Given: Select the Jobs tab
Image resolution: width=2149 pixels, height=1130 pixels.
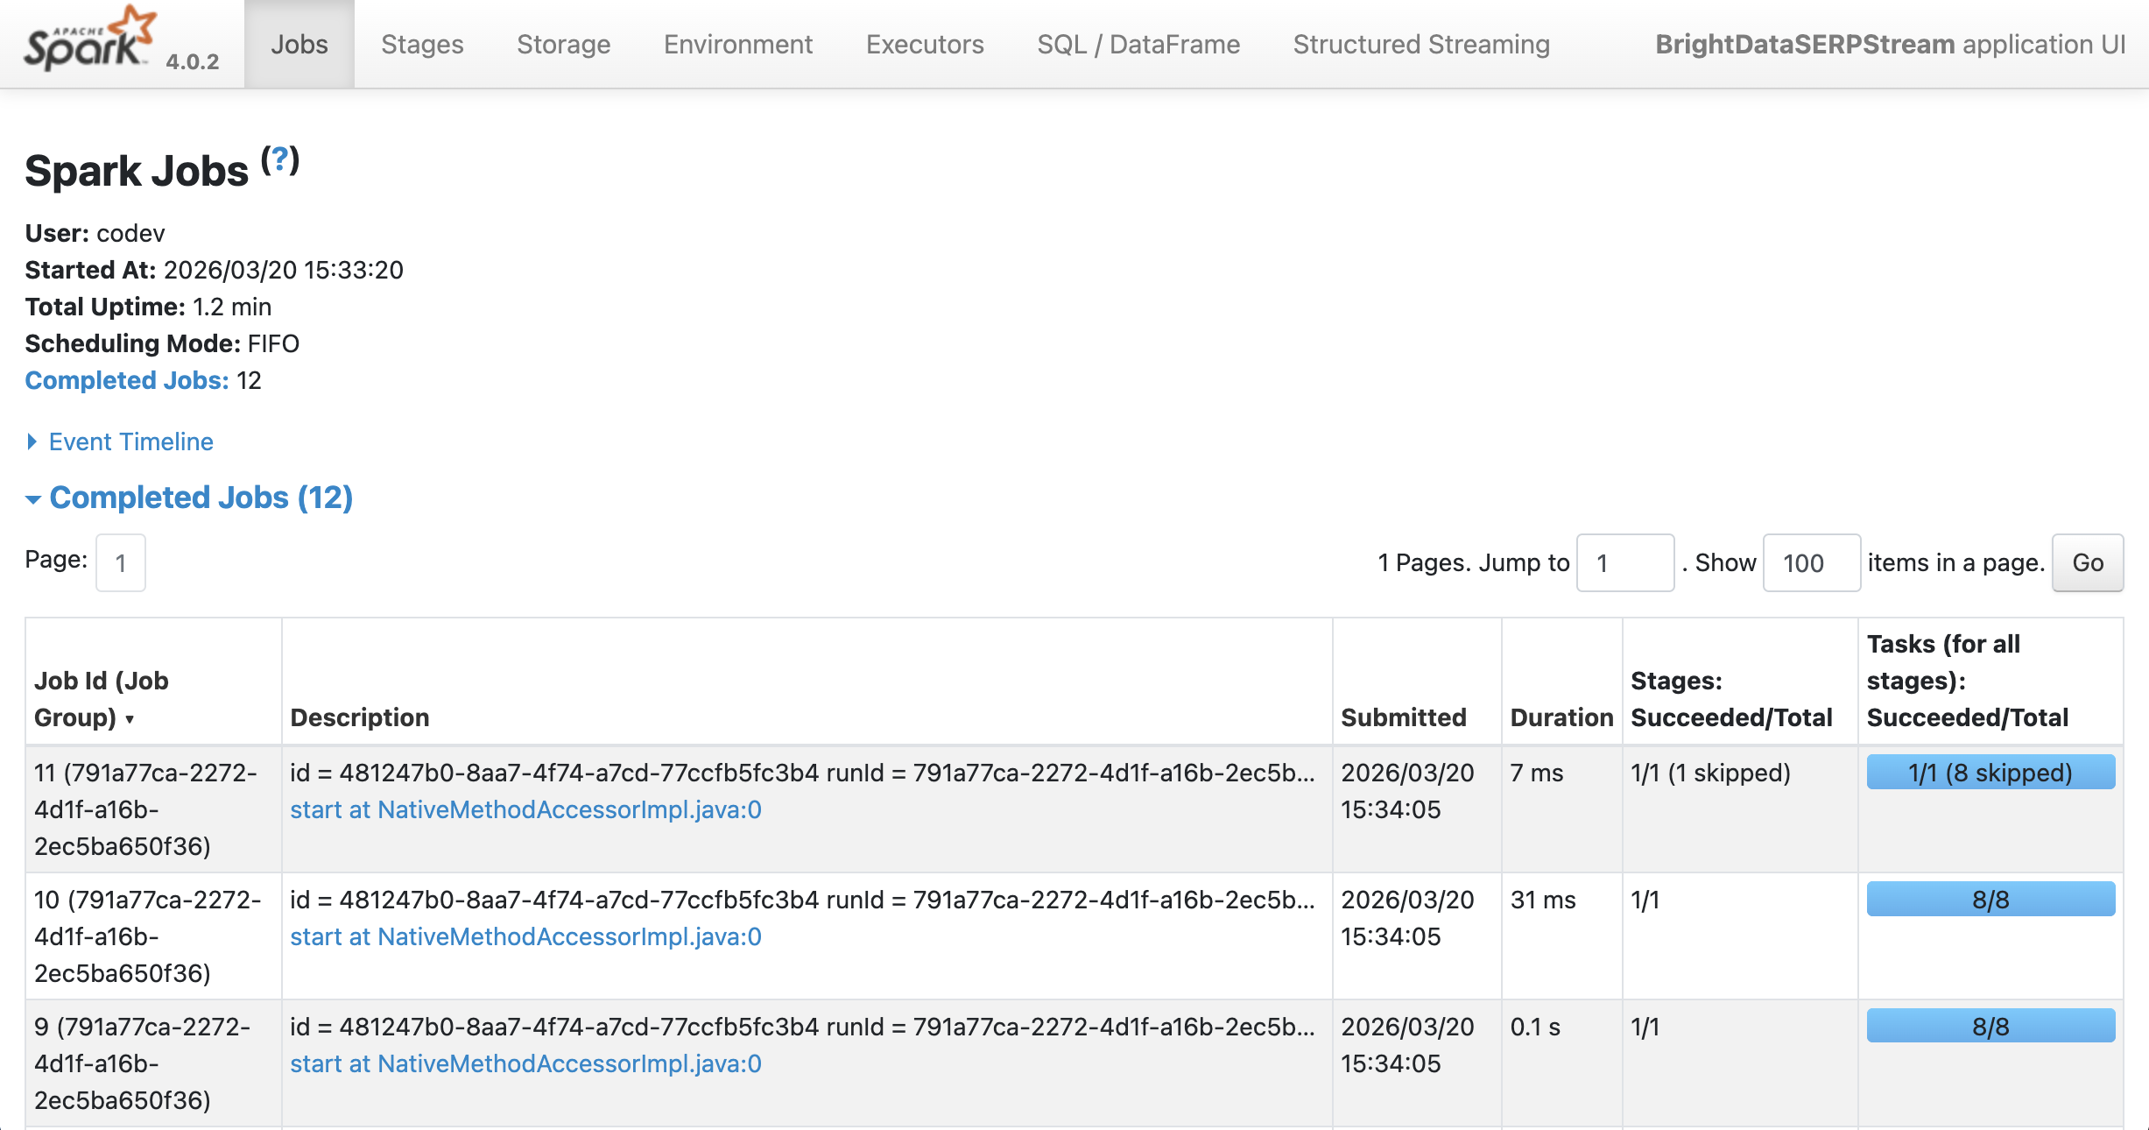Looking at the screenshot, I should click(x=300, y=44).
